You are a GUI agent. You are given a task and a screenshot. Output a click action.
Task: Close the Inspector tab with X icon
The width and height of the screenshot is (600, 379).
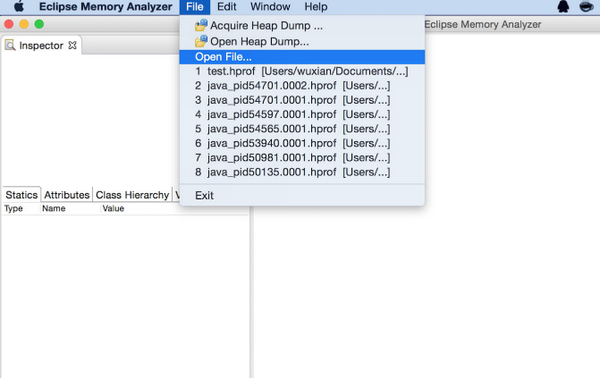click(x=72, y=45)
